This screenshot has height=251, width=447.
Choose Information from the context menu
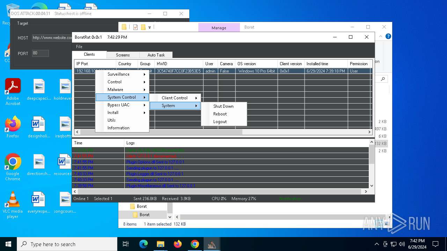click(x=122, y=128)
